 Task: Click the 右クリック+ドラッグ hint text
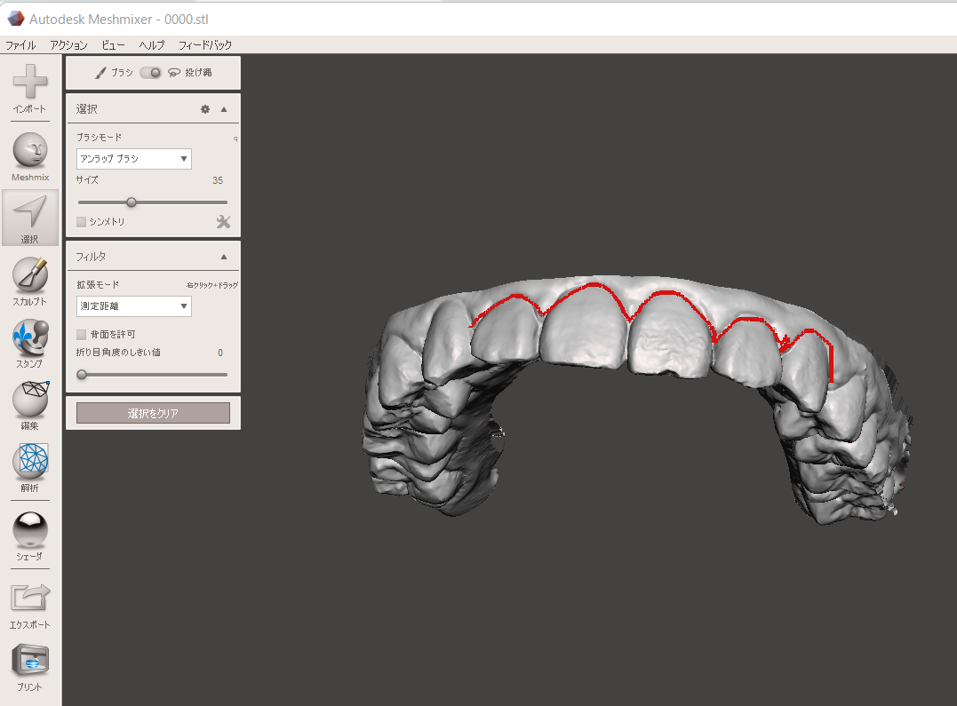click(x=212, y=285)
